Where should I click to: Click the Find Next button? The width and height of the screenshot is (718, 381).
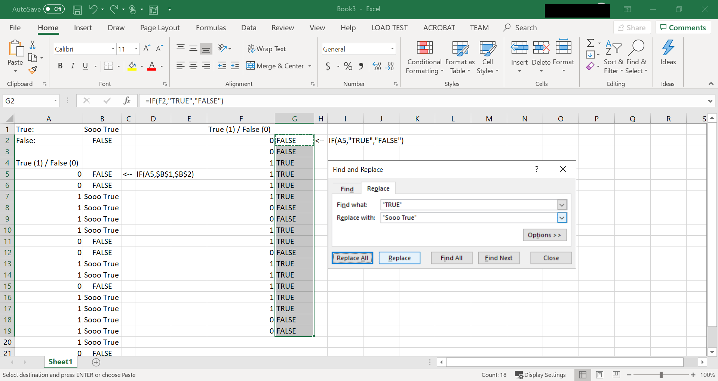498,258
